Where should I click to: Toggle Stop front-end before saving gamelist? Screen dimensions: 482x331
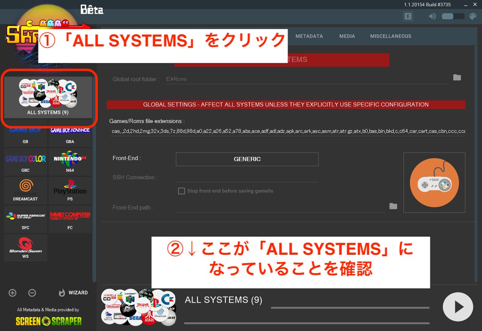coord(182,191)
